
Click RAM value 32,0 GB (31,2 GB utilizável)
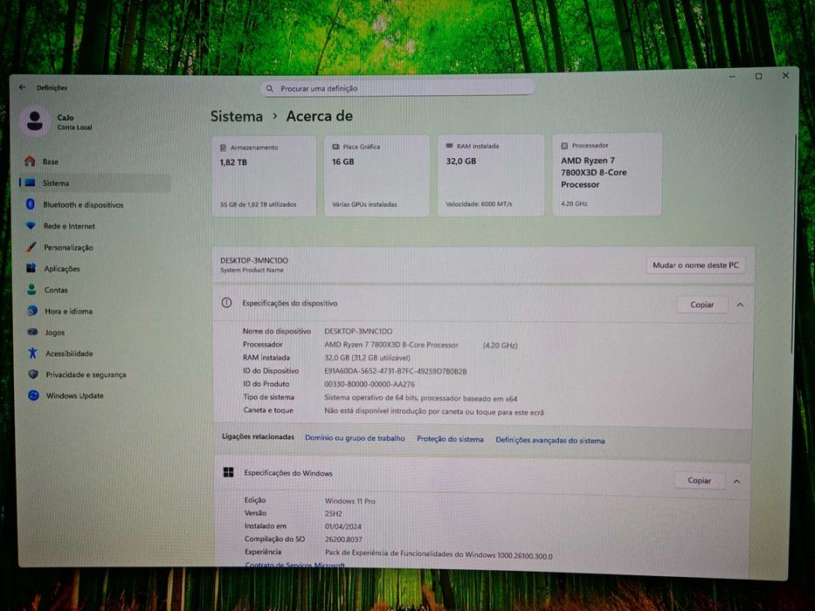click(x=368, y=358)
